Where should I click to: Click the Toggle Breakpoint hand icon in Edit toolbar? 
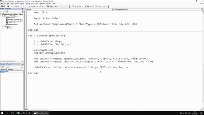91,6
